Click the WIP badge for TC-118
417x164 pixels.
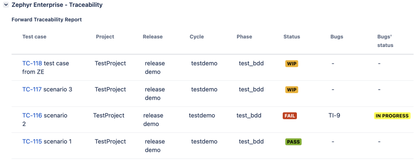pos(291,64)
